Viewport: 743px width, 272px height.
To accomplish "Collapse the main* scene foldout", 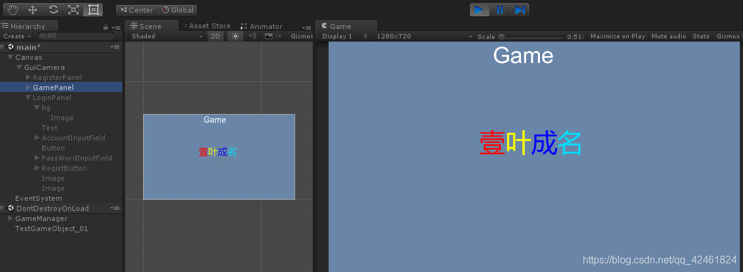I will [3, 47].
